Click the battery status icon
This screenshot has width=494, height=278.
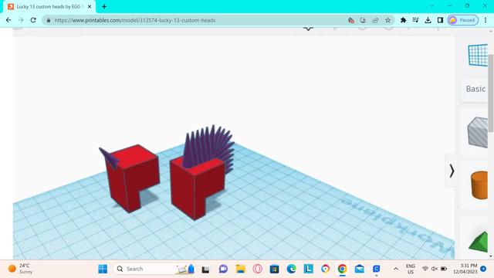444,269
